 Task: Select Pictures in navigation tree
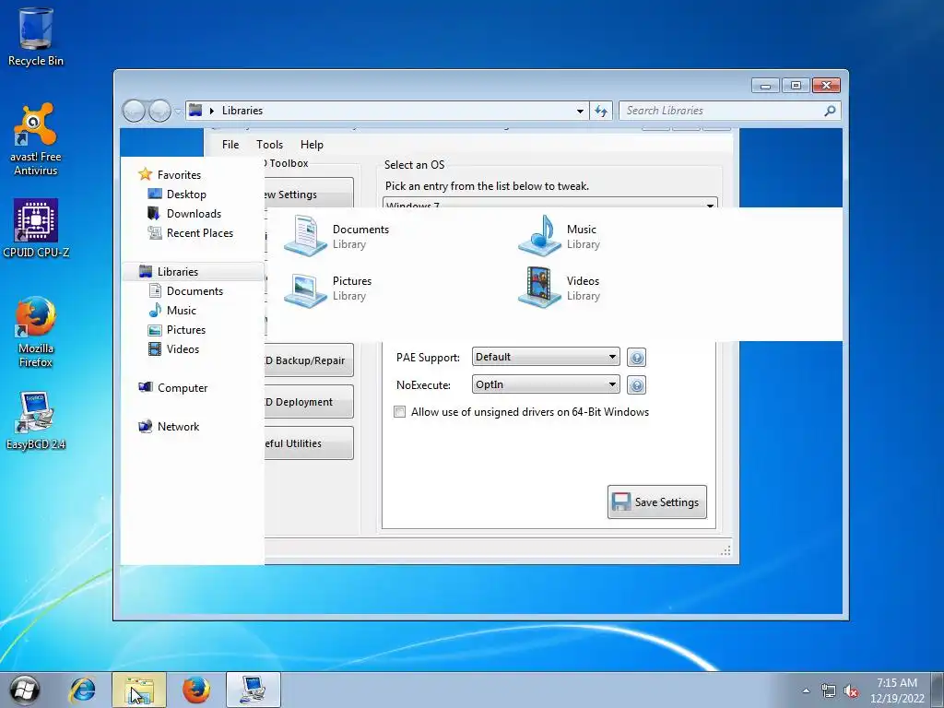click(185, 330)
